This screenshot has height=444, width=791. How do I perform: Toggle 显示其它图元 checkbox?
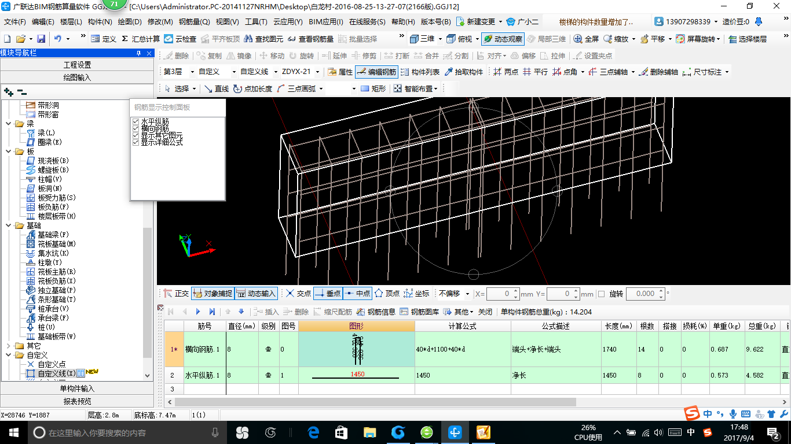pos(137,135)
